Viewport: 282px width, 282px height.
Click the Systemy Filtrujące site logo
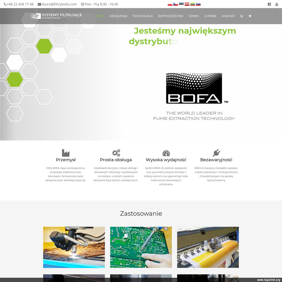coord(56,16)
